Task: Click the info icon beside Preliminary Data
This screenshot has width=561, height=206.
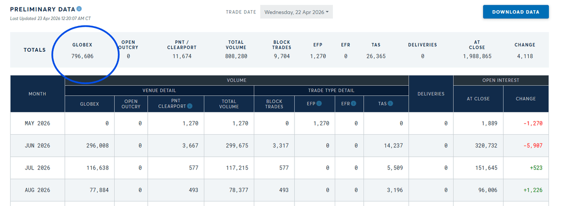Action: click(79, 9)
